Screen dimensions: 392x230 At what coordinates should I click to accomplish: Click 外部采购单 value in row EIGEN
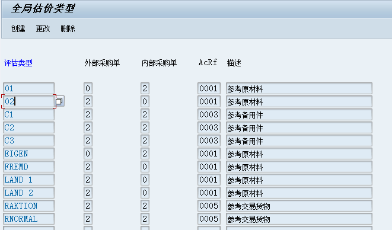point(88,154)
